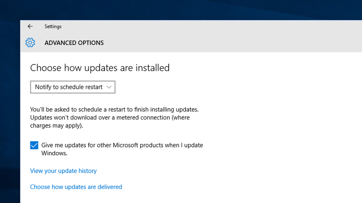This screenshot has width=362, height=203.
Task: Uncheck the updates for other Microsoft products checkbox
Action: [x=34, y=145]
